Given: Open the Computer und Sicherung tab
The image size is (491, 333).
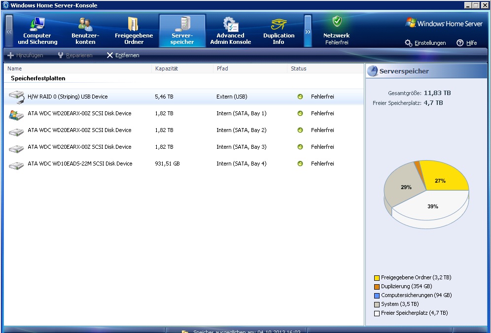Looking at the screenshot, I should click(37, 31).
